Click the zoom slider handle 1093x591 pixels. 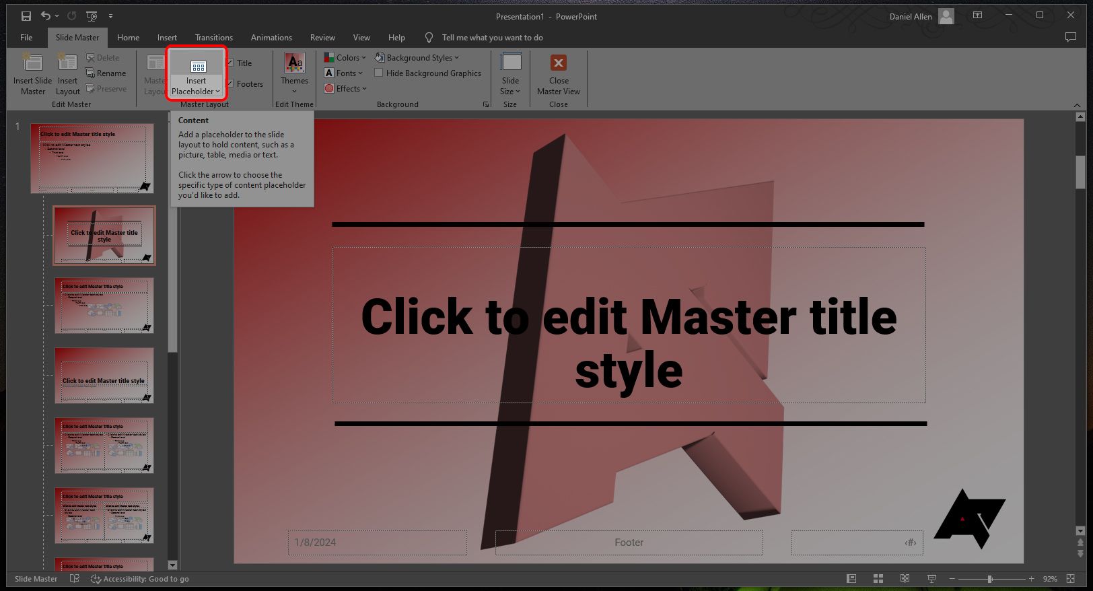pyautogui.click(x=990, y=579)
